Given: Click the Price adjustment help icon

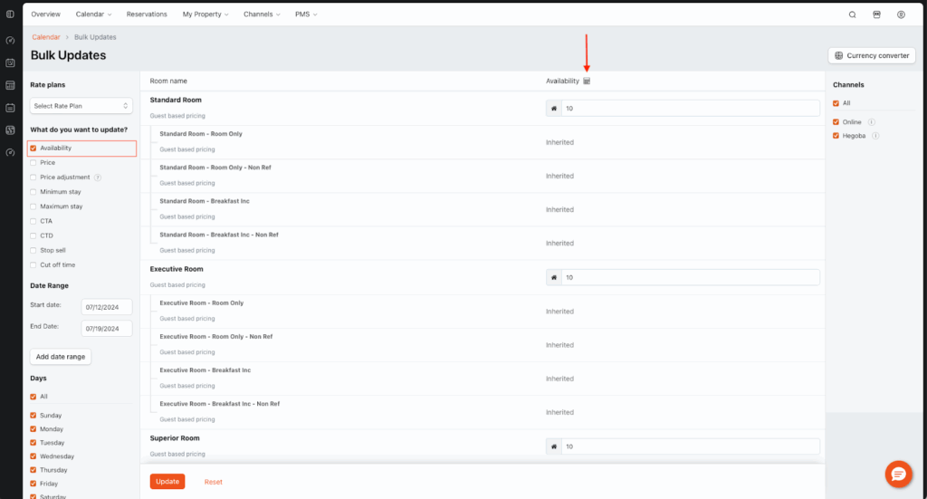Looking at the screenshot, I should click(98, 178).
